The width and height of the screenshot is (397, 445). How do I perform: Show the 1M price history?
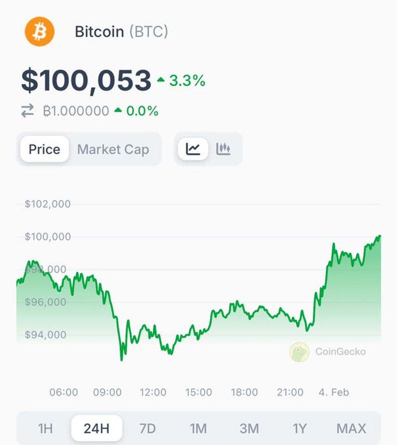[198, 428]
